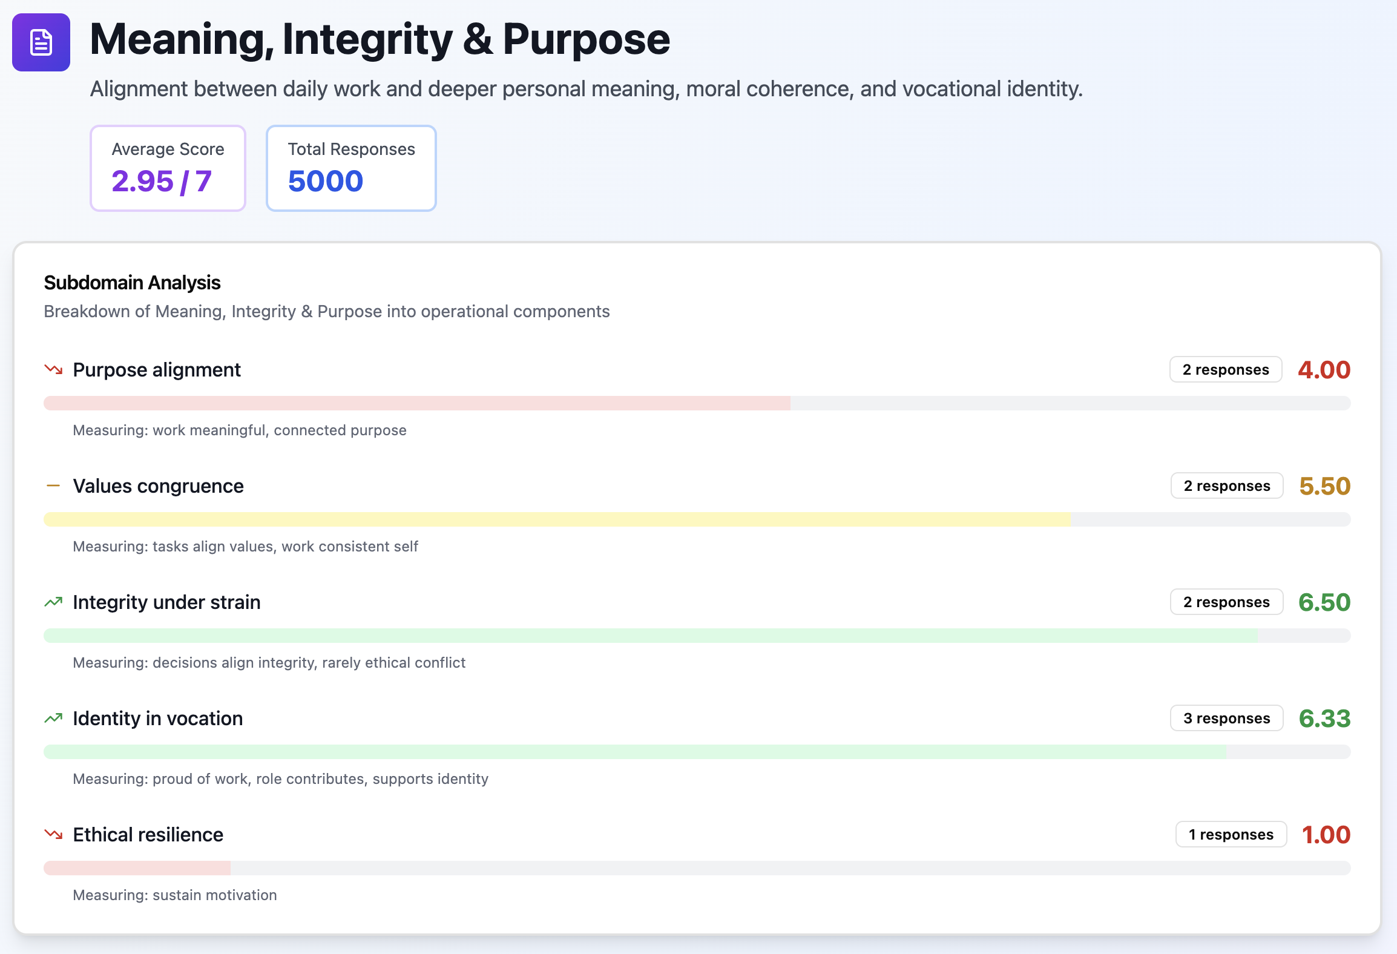
Task: Click the 3 responses badge
Action: [1226, 718]
